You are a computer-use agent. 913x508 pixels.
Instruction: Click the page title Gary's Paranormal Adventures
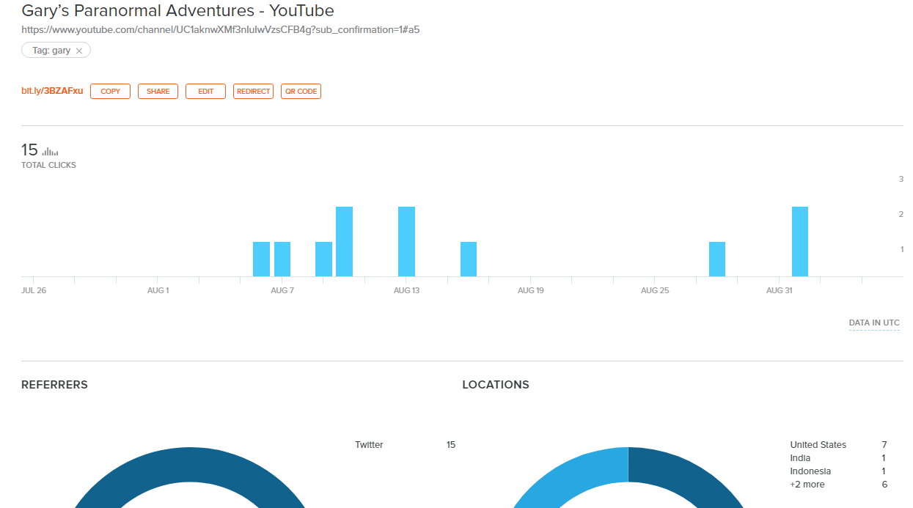point(177,11)
